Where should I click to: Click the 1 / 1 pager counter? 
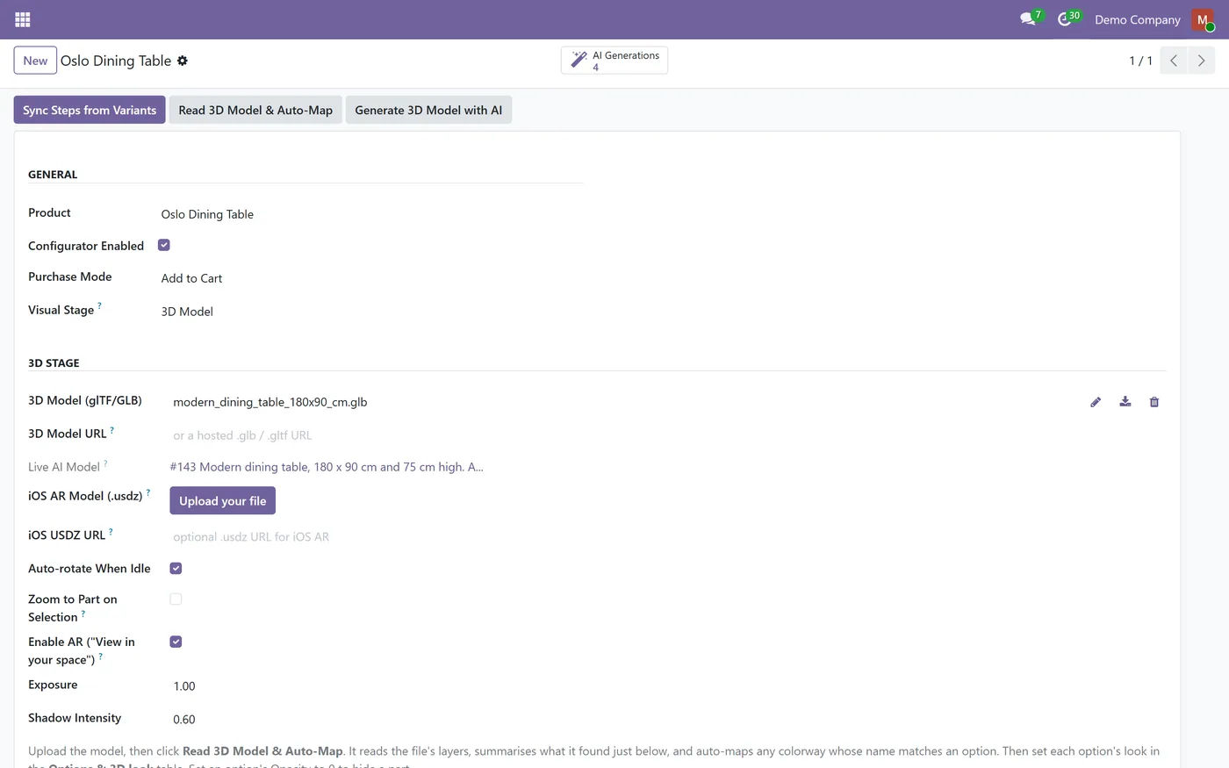click(1140, 61)
